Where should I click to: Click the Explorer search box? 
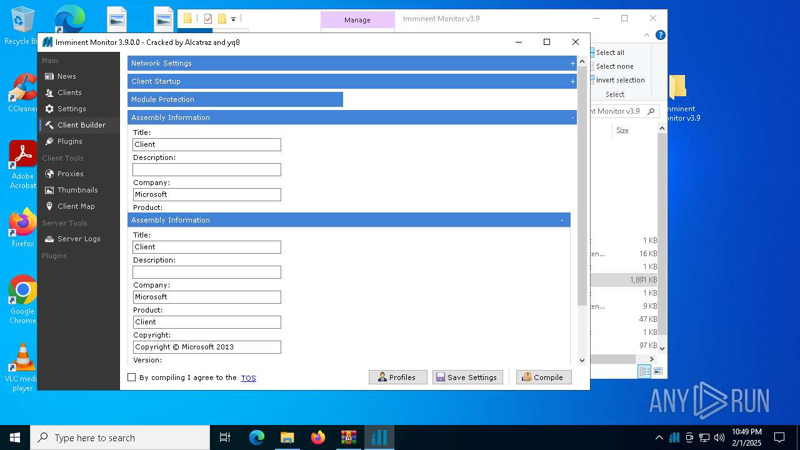[624, 111]
